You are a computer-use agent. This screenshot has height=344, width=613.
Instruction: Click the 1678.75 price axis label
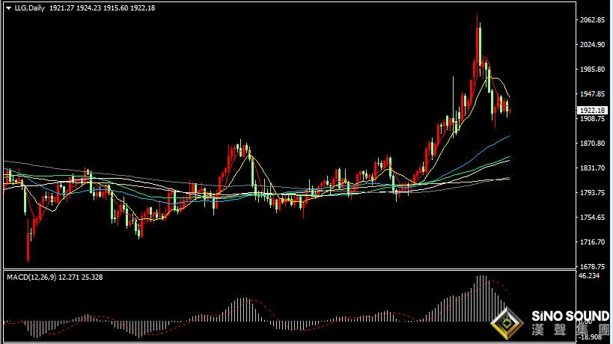(593, 267)
